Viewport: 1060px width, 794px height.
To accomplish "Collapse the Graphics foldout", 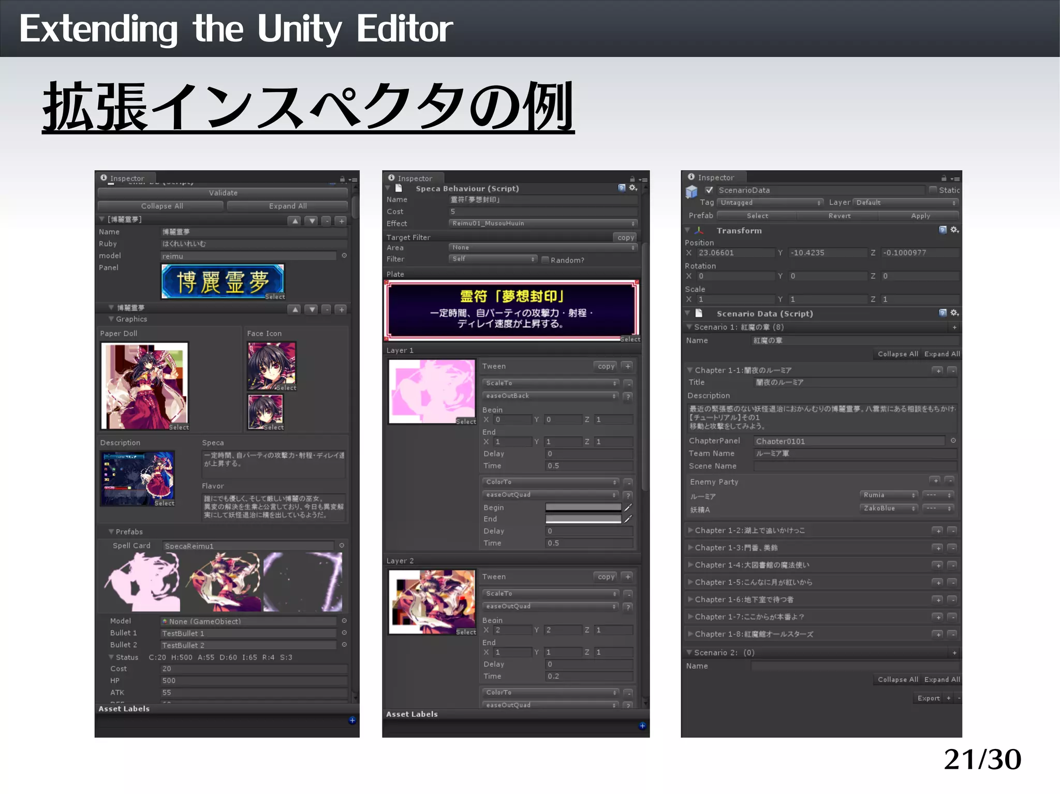I will coord(111,319).
